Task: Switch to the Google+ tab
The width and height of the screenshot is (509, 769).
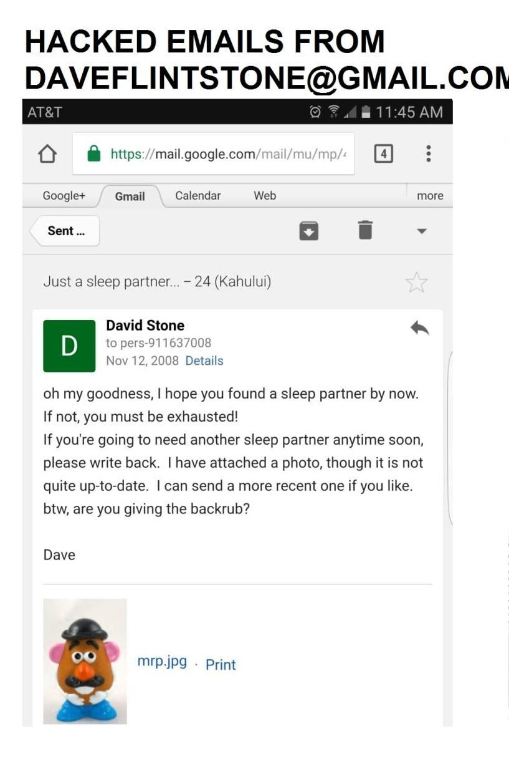Action: coord(64,196)
